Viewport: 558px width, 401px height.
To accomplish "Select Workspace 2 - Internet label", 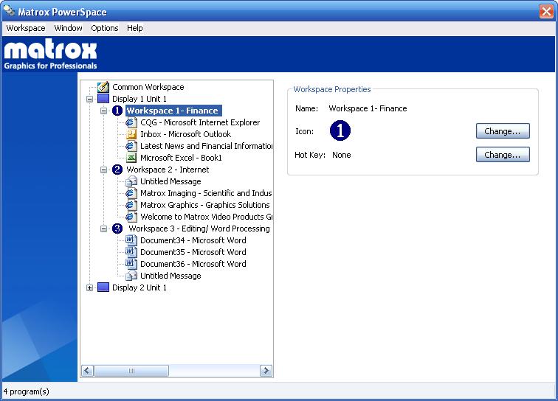I will click(168, 170).
